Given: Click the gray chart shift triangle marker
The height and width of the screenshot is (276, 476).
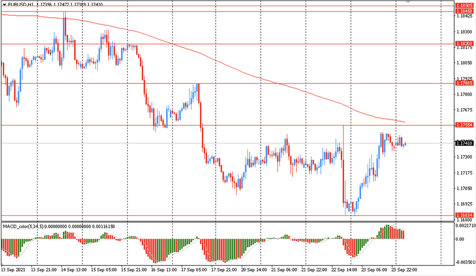Looking at the screenshot, I should point(408,2).
